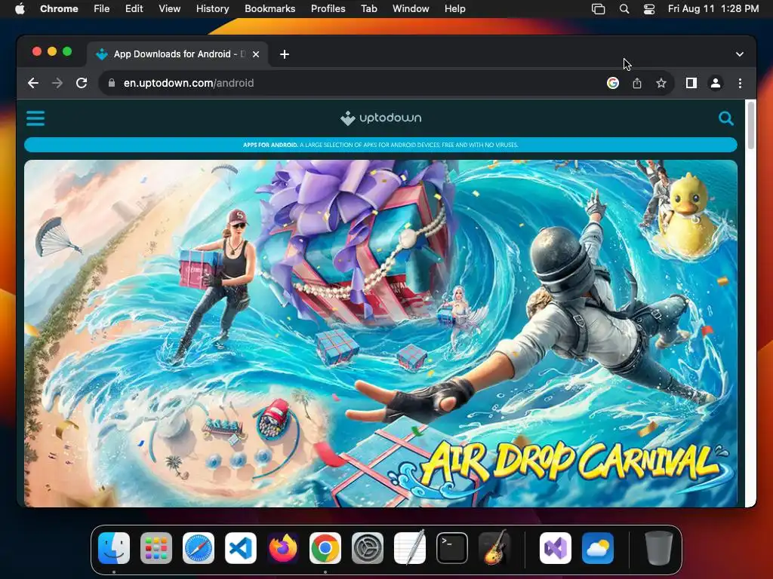Click the date and time in menu bar
Viewport: 773px width, 579px height.
click(713, 8)
